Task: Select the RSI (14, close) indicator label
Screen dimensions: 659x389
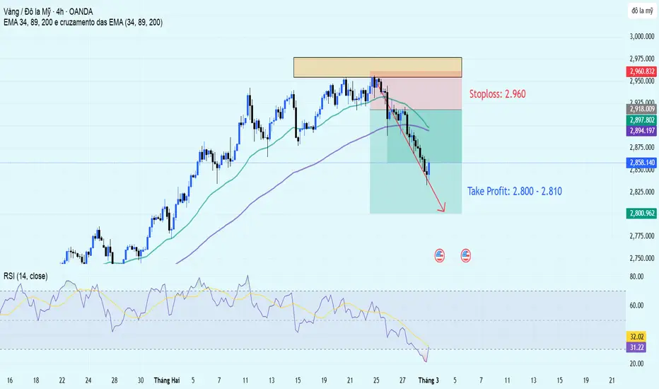Action: [25, 277]
